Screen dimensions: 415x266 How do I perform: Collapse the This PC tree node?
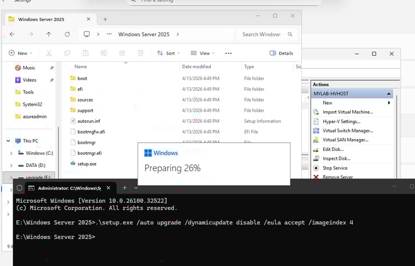pyautogui.click(x=8, y=141)
